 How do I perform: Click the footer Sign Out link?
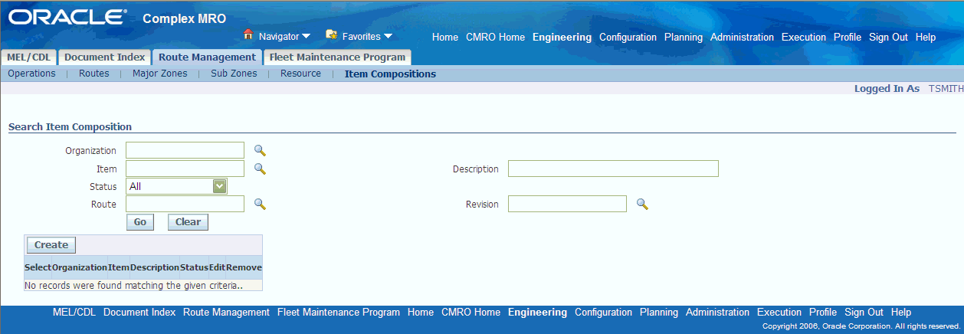click(864, 312)
